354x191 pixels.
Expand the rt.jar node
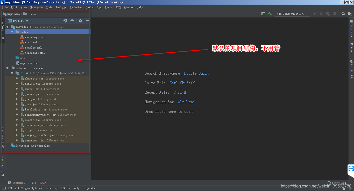(x=17, y=130)
